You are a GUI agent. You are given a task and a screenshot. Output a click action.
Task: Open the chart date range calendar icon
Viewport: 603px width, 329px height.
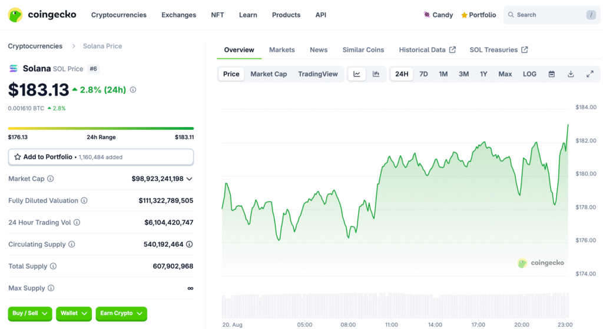tap(551, 74)
